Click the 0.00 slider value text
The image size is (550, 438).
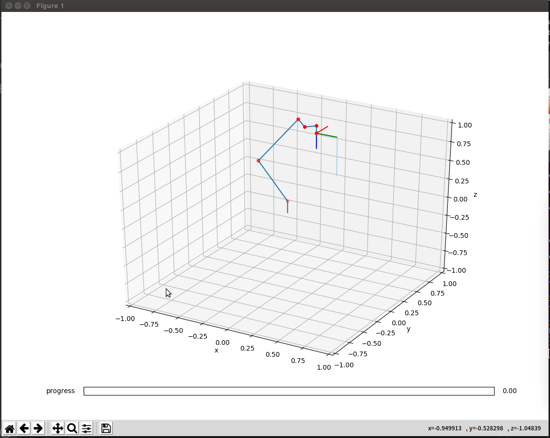(509, 391)
